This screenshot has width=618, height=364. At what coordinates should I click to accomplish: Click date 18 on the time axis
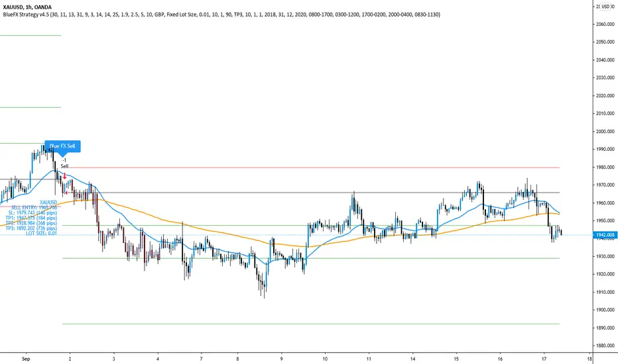[x=589, y=359]
